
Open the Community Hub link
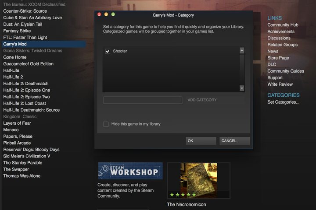tap(283, 25)
